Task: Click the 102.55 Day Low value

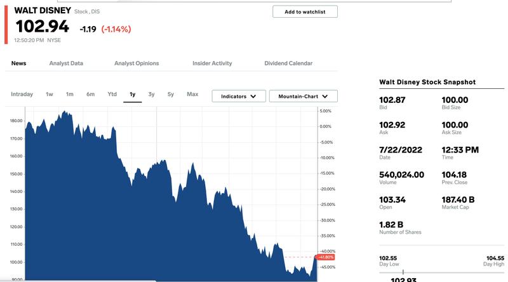Action: [388, 258]
